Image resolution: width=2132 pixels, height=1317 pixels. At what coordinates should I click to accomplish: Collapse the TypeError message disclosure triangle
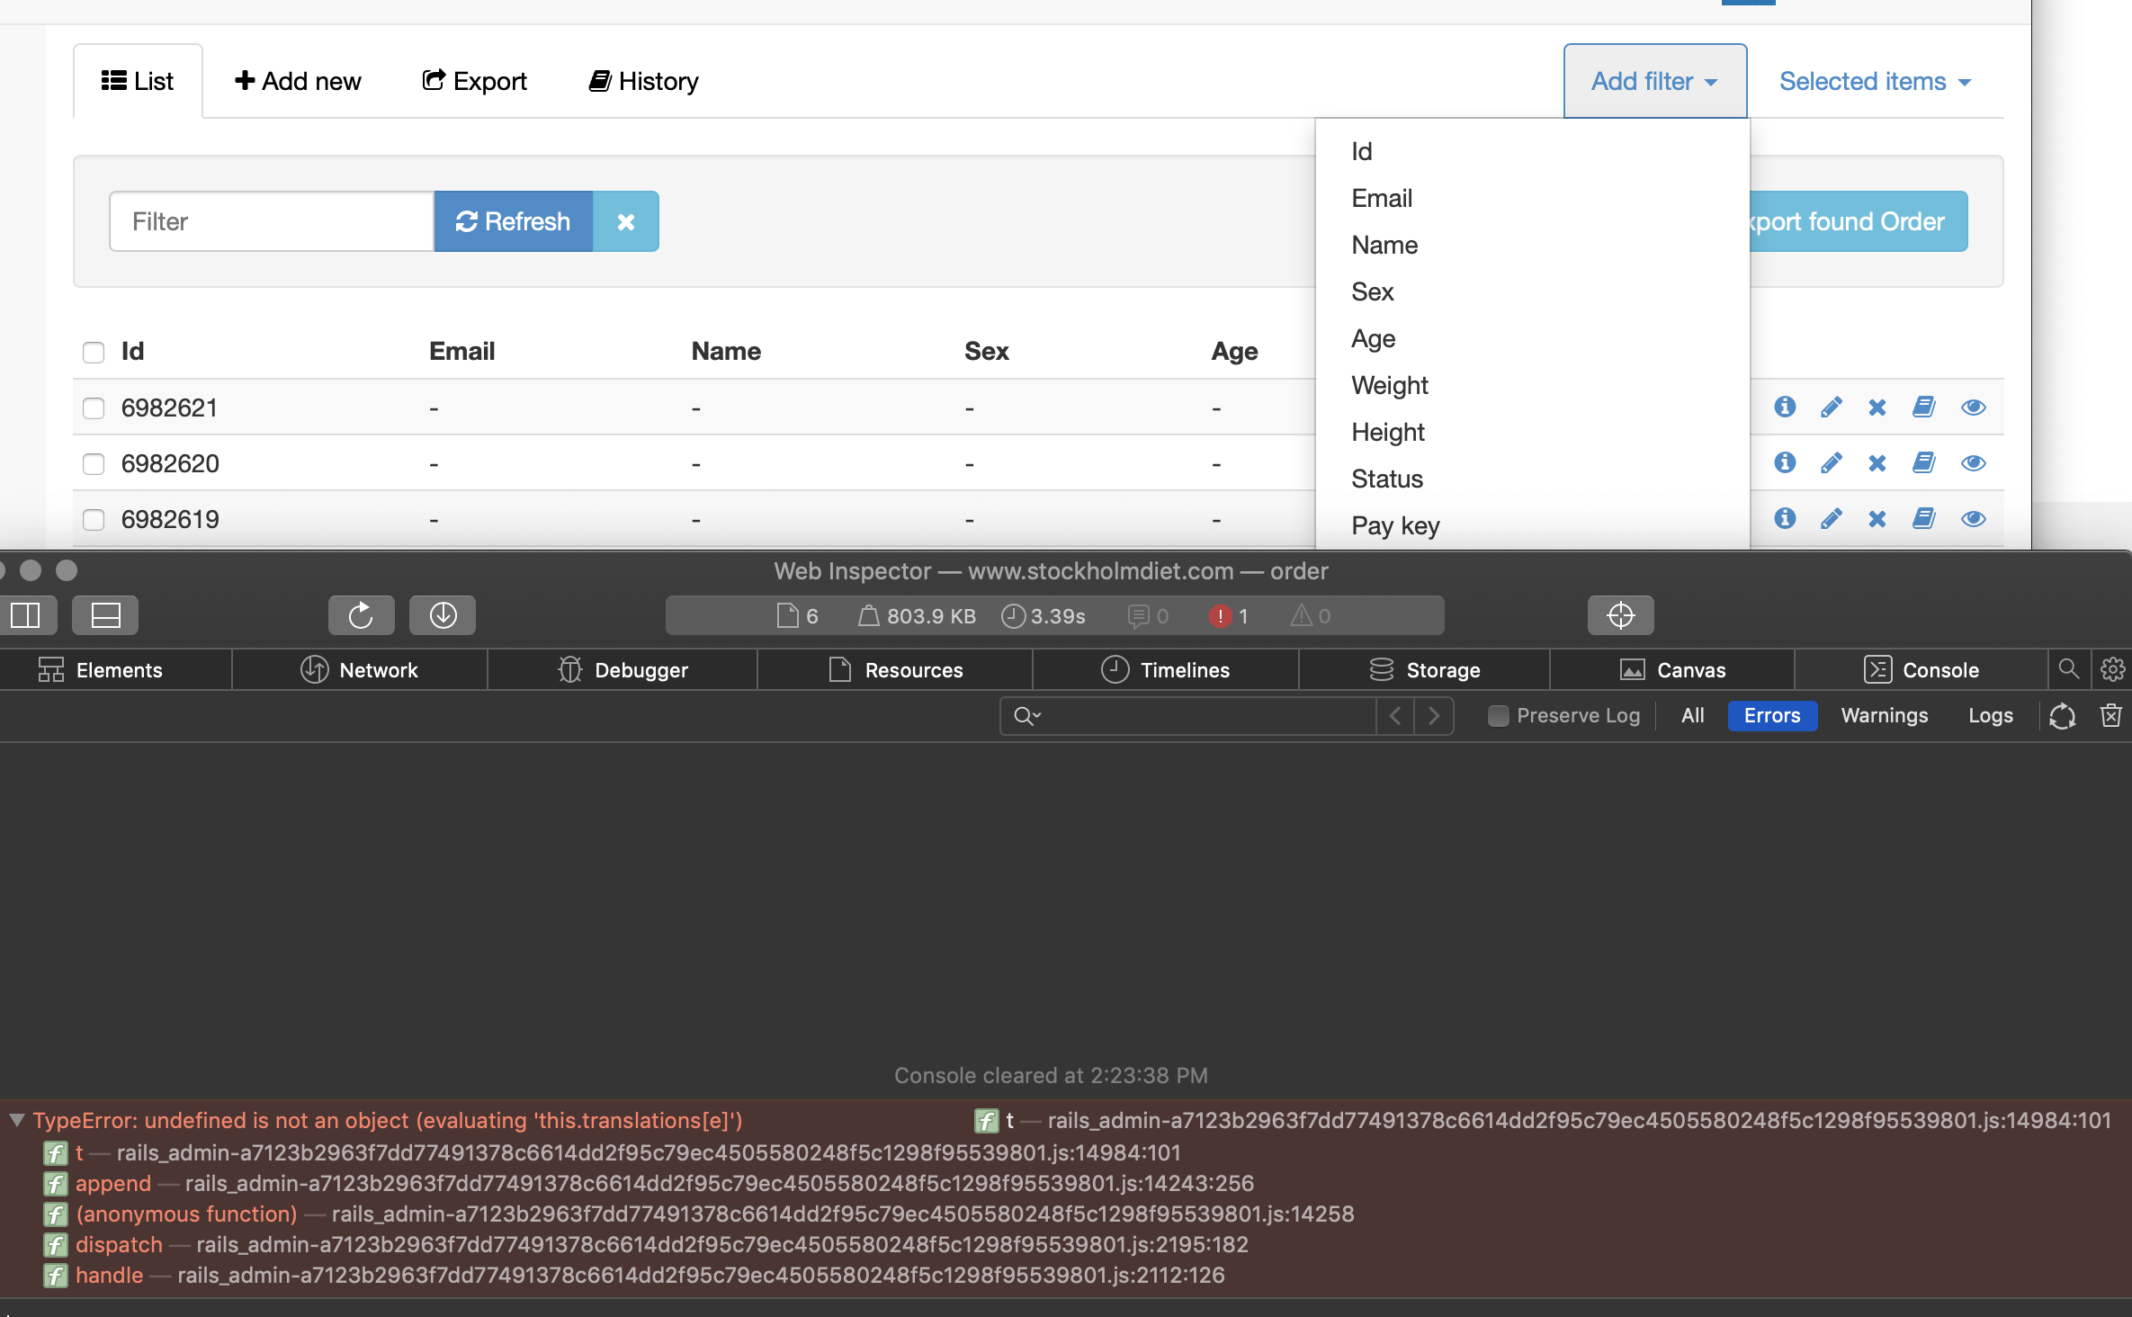pyautogui.click(x=16, y=1121)
